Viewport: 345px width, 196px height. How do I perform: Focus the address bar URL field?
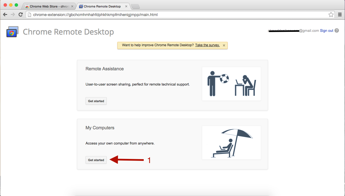pyautogui.click(x=180, y=15)
